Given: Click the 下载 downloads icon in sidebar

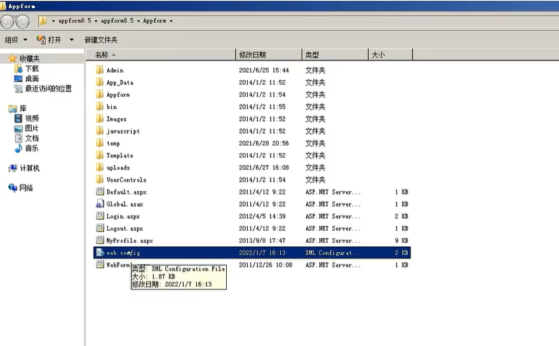Looking at the screenshot, I should [x=18, y=69].
